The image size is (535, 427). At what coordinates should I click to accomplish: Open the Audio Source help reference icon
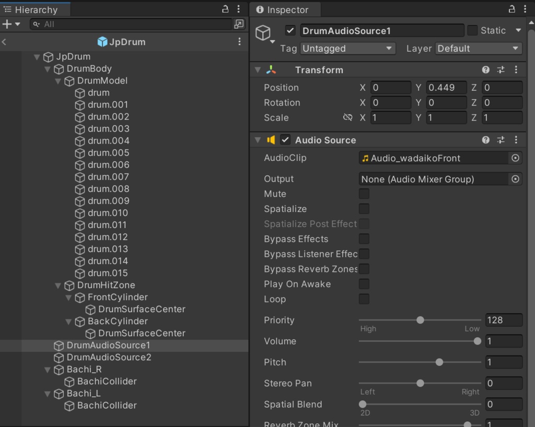[x=486, y=140]
